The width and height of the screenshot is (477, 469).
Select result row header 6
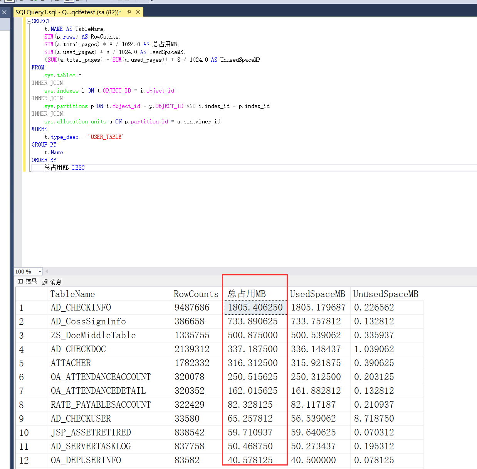pos(31,377)
